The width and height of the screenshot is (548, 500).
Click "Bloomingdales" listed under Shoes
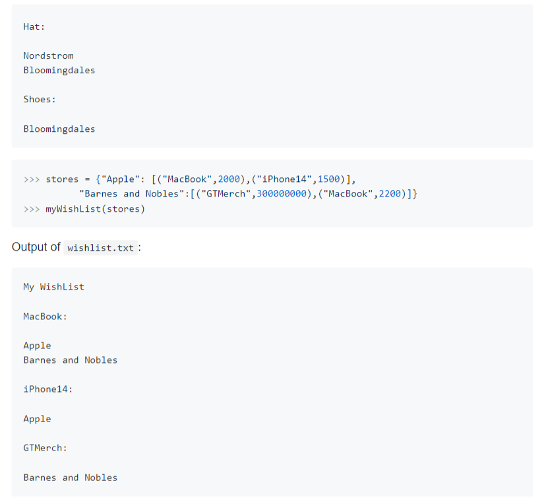pos(59,129)
